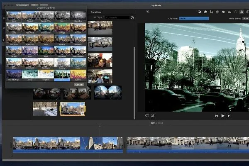
Task: Open the volume speaker tool
Action: [x=223, y=12]
